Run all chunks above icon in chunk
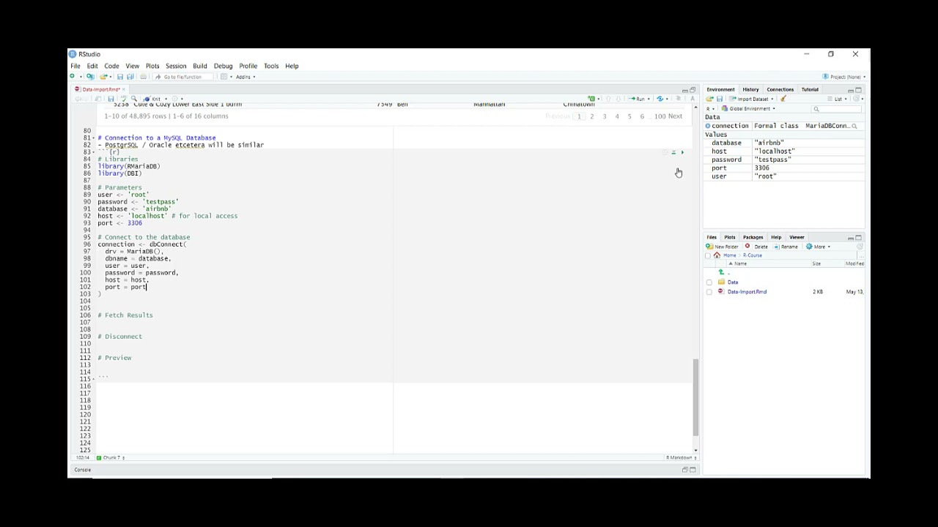Screen dimensions: 938x527 pos(673,152)
